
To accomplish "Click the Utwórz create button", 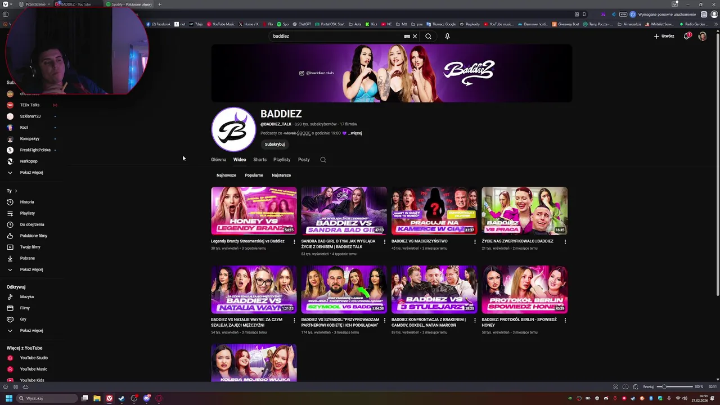I will tap(664, 36).
